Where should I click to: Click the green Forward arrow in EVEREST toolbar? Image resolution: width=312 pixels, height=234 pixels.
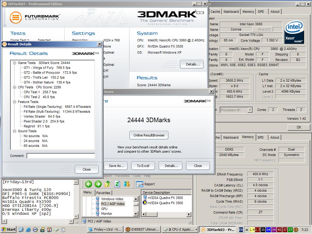(x=98, y=184)
